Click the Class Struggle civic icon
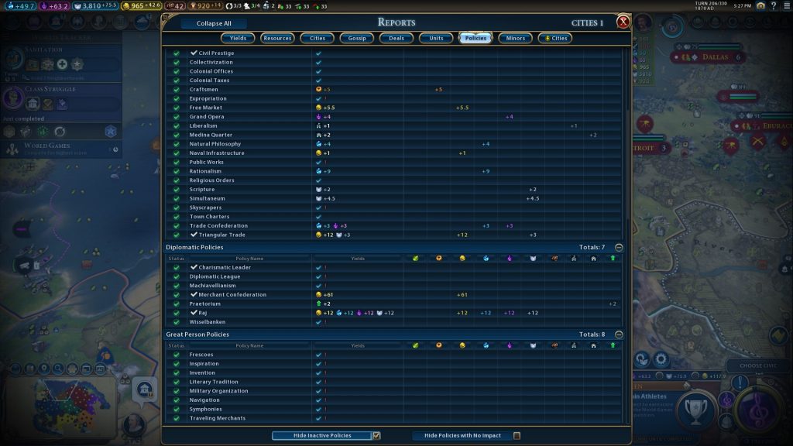The image size is (793, 446). (13, 97)
